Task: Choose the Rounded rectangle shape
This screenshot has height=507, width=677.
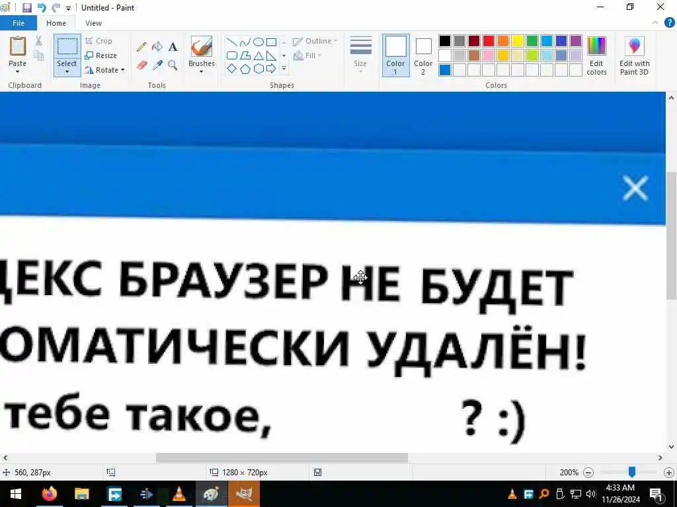Action: click(x=232, y=55)
